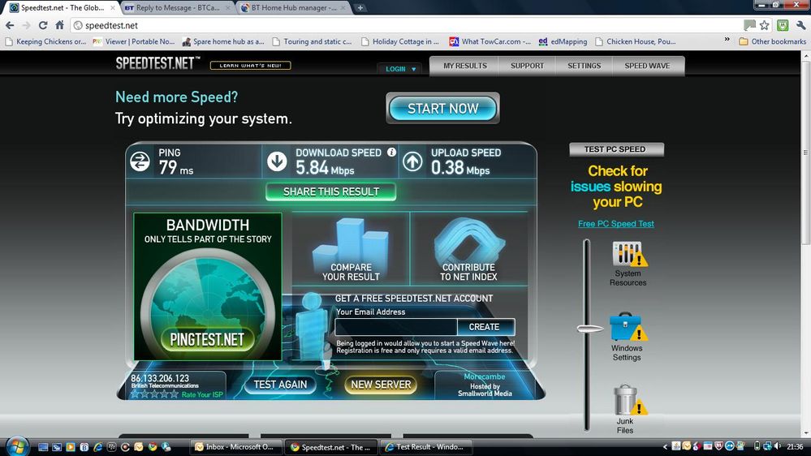Launch Internet Explorer from quick launch
This screenshot has height=456, width=811.
pos(97,447)
